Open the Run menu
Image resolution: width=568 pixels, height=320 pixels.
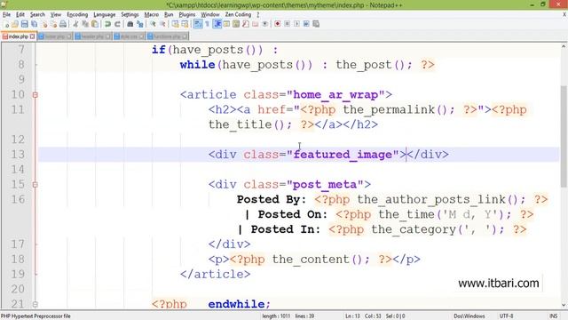pyautogui.click(x=169, y=14)
